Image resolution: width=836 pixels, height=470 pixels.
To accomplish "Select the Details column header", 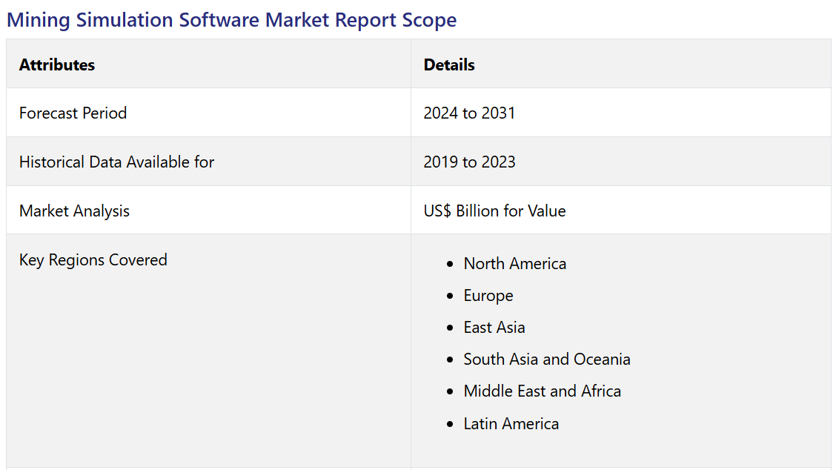I will point(449,64).
